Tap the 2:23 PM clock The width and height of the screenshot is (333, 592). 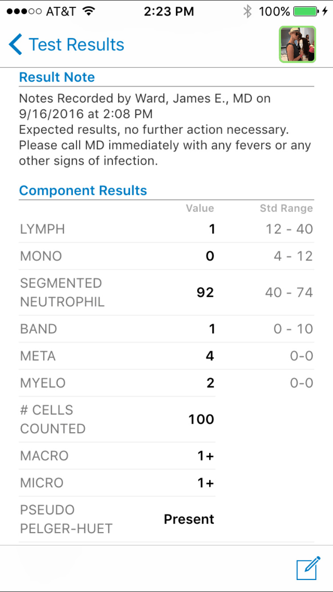click(x=169, y=12)
